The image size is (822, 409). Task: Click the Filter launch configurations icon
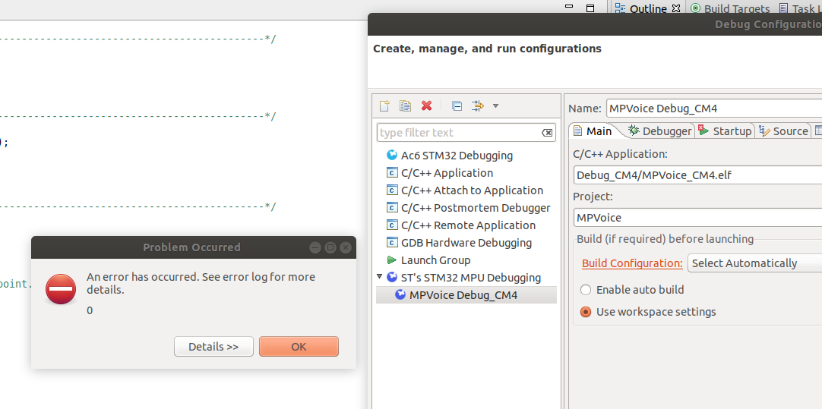(477, 106)
